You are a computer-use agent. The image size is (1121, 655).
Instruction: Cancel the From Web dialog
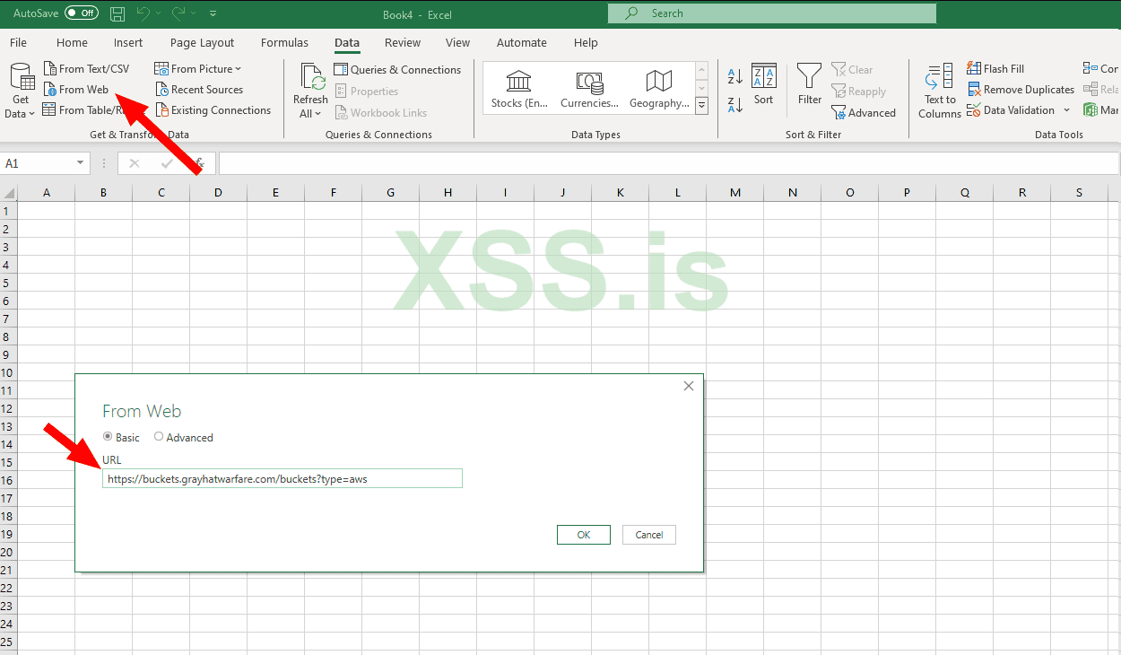pos(648,534)
